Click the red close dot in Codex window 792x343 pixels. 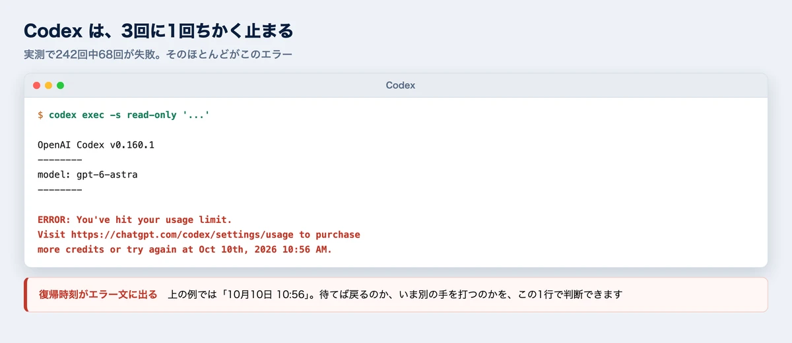tap(37, 85)
